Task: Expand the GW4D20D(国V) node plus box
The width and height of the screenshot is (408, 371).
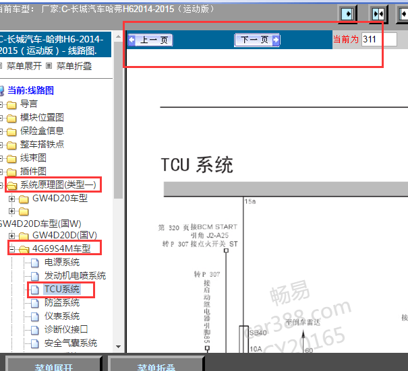Action: point(11,236)
